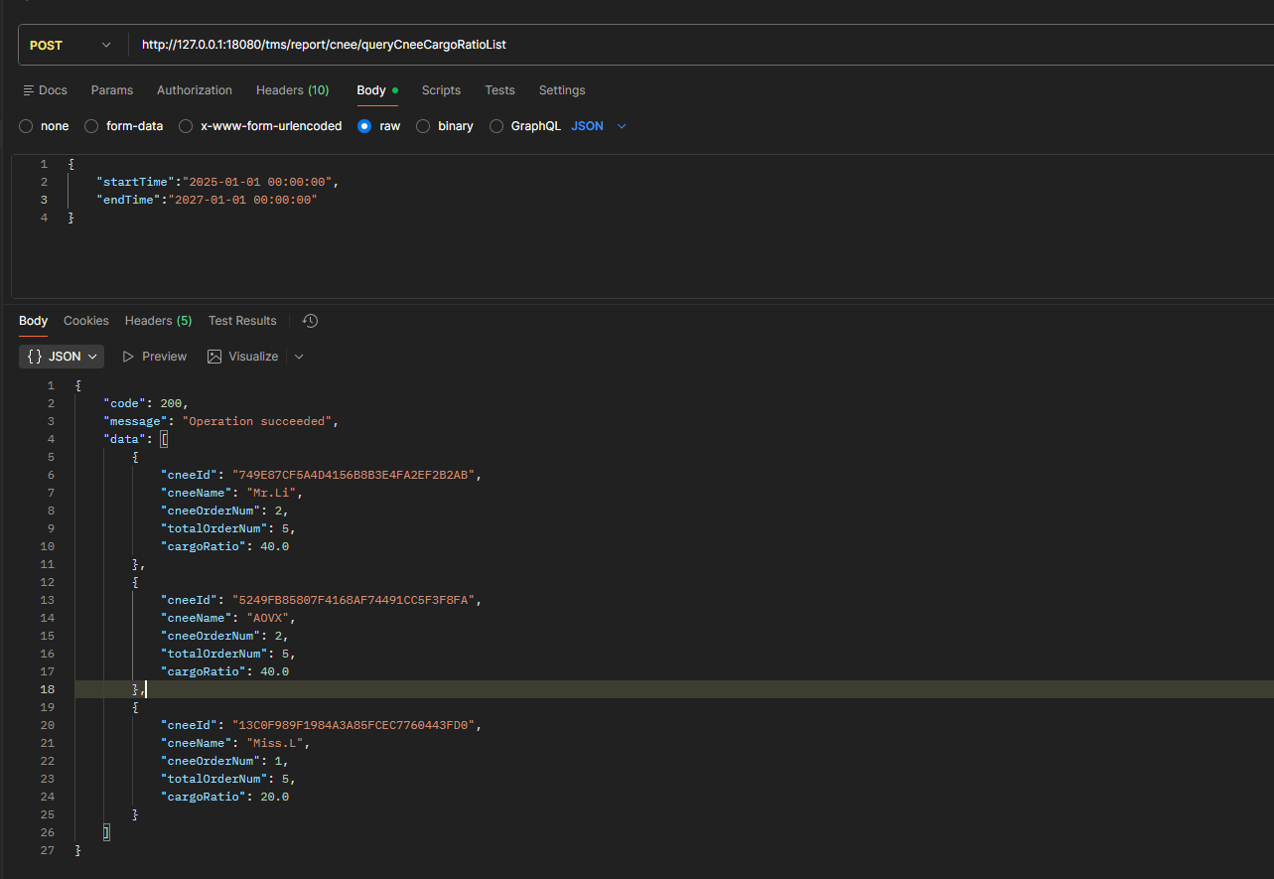Switch to the Authorization tab
1274x879 pixels.
(x=195, y=90)
